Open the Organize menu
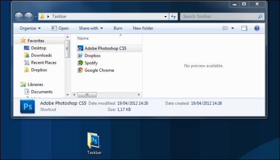This screenshot has width=280, height=160. (30, 28)
